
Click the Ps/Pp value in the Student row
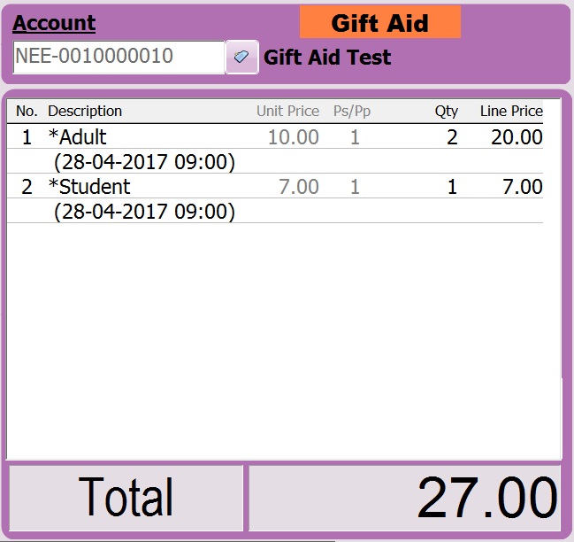coord(355,187)
